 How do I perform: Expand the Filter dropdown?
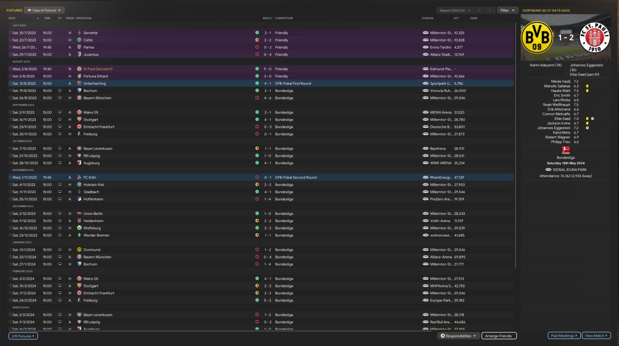pos(507,10)
